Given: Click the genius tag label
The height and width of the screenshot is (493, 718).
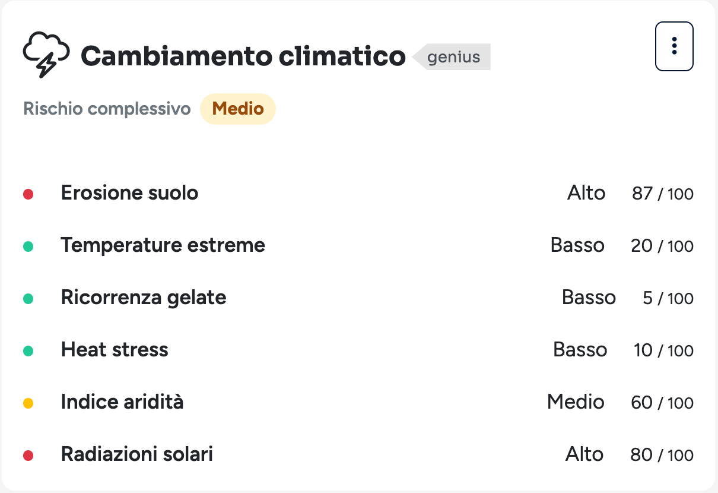Looking at the screenshot, I should click(x=454, y=57).
